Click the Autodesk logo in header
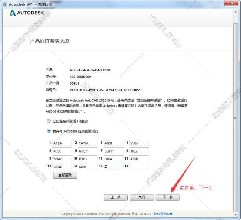This screenshot has height=220, width=241. pyautogui.click(x=27, y=13)
